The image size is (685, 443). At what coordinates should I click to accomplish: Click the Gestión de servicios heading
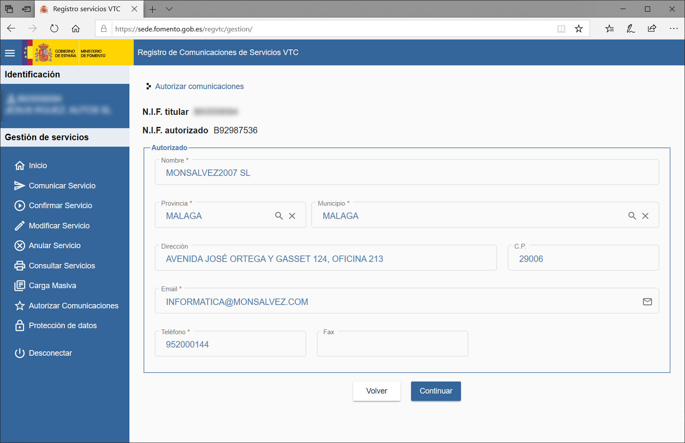47,137
